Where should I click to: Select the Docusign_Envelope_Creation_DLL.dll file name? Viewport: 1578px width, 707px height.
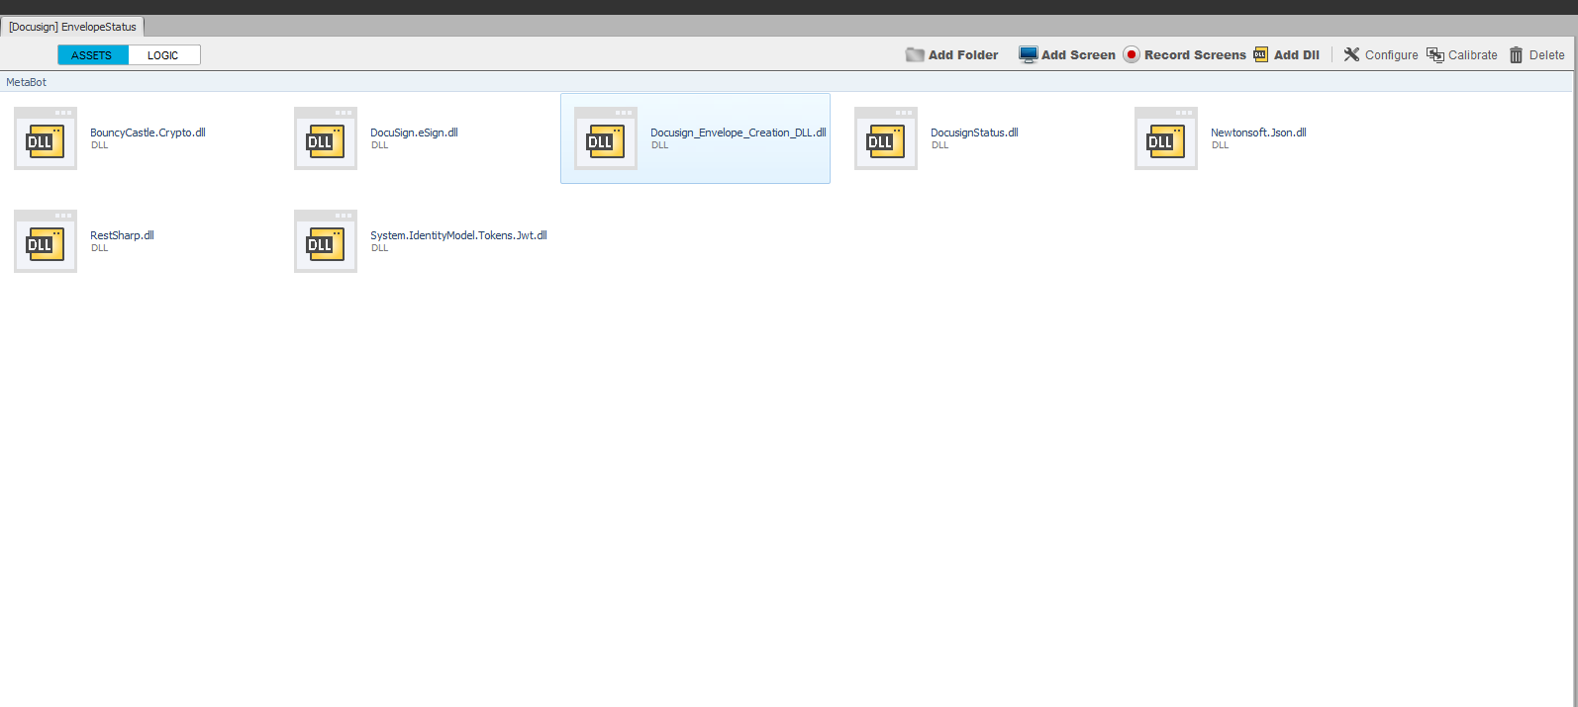click(738, 133)
